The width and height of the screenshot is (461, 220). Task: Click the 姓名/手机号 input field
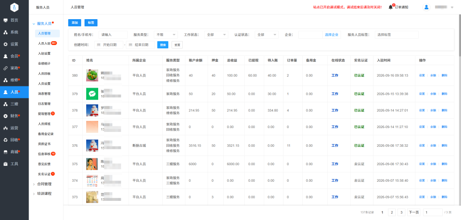(113, 34)
